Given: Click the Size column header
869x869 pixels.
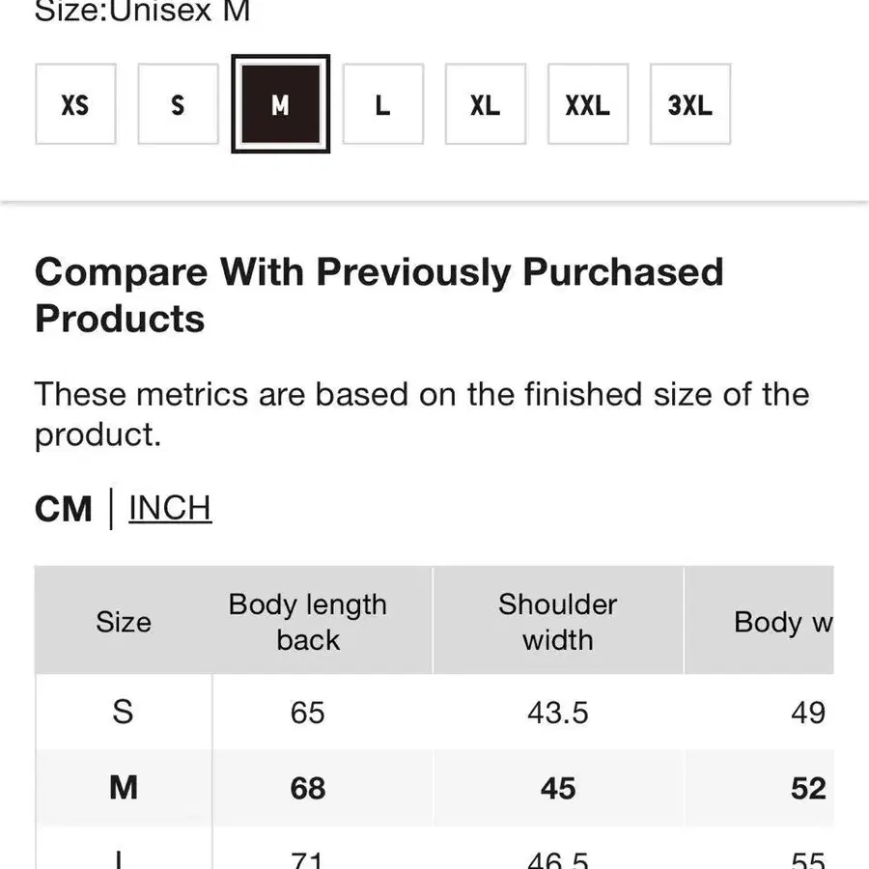Looking at the screenshot, I should click(x=123, y=621).
